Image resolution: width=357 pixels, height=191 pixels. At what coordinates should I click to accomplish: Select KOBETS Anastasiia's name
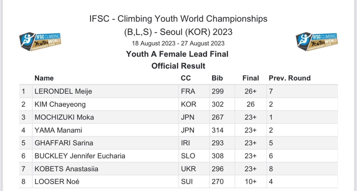66,169
